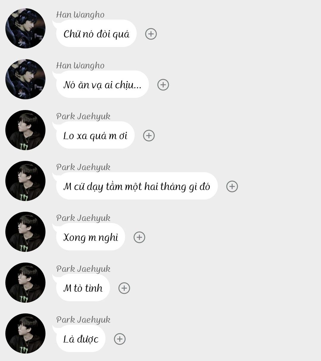The height and width of the screenshot is (361, 321).
Task: Click Han Wangho name above first message
Action: click(80, 15)
